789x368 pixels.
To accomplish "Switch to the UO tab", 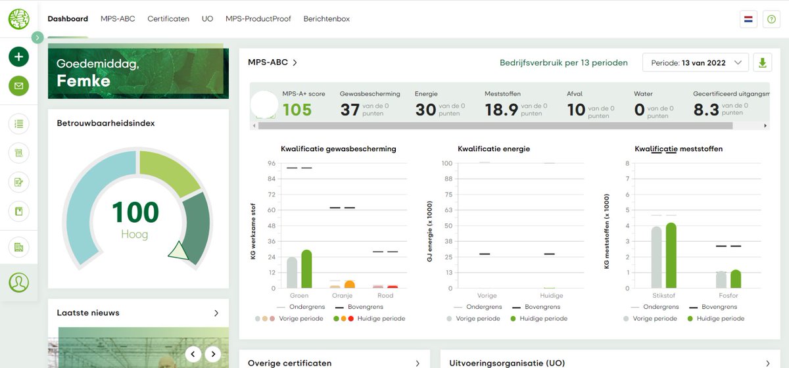I will click(x=207, y=19).
